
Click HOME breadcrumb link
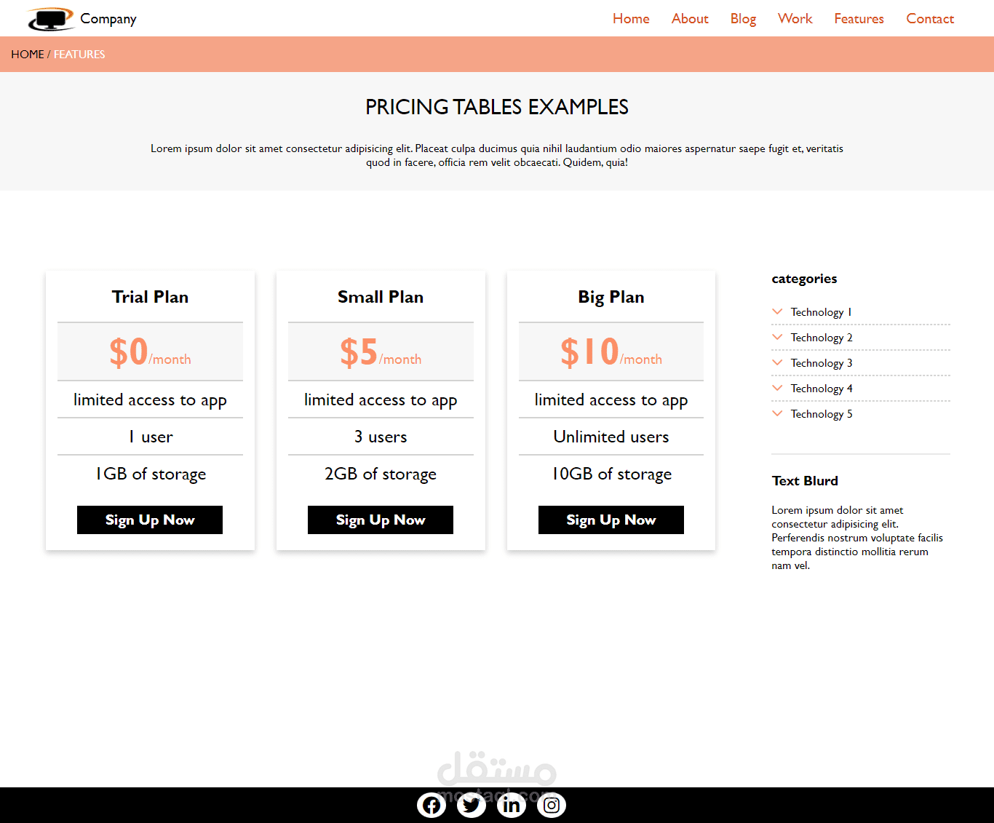[x=28, y=55]
